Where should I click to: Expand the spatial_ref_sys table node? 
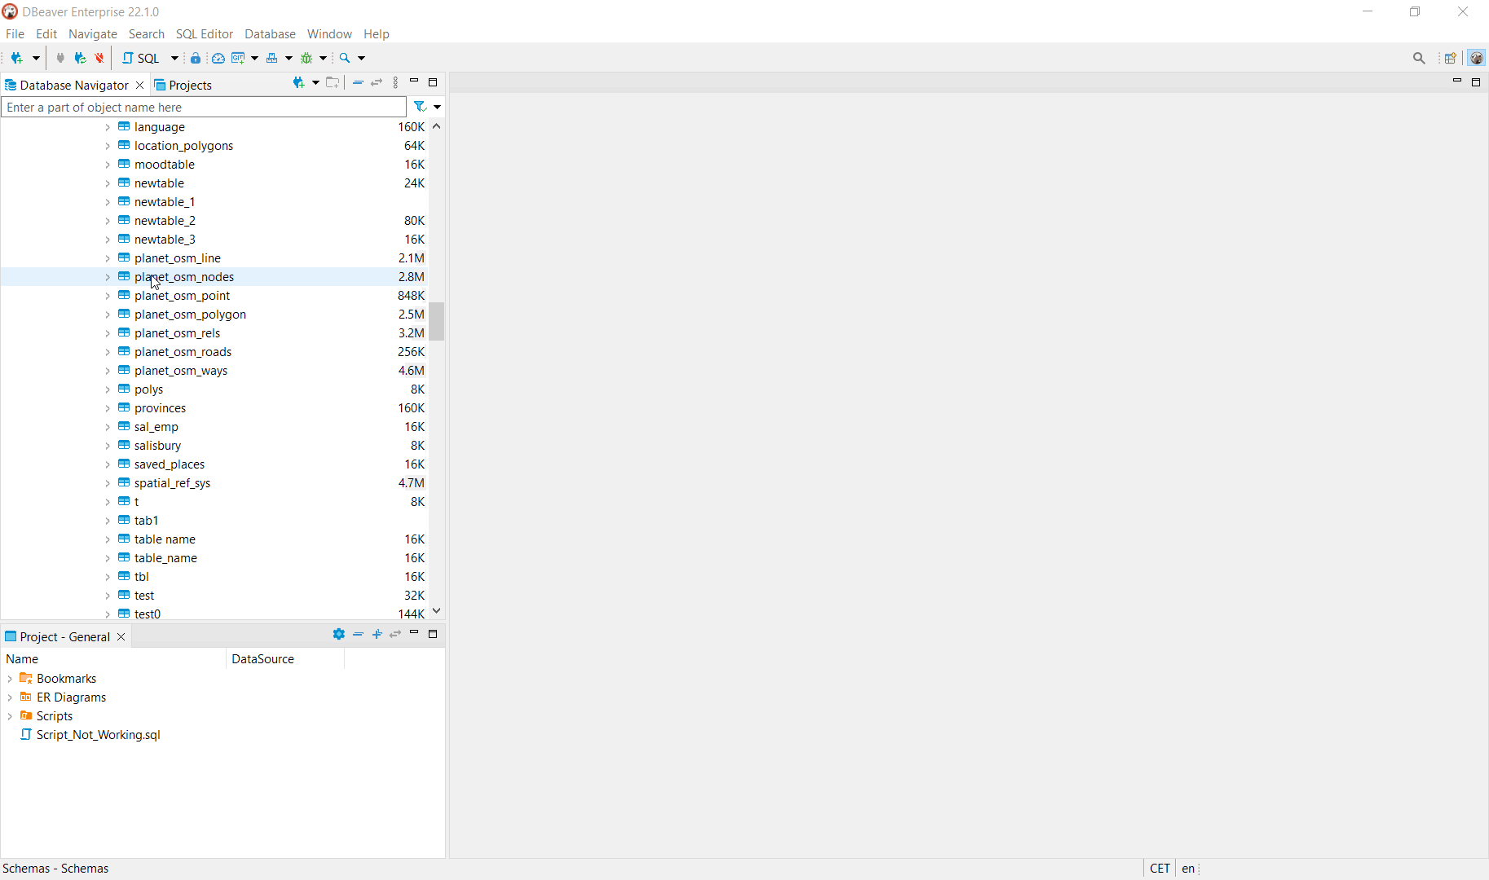[108, 483]
